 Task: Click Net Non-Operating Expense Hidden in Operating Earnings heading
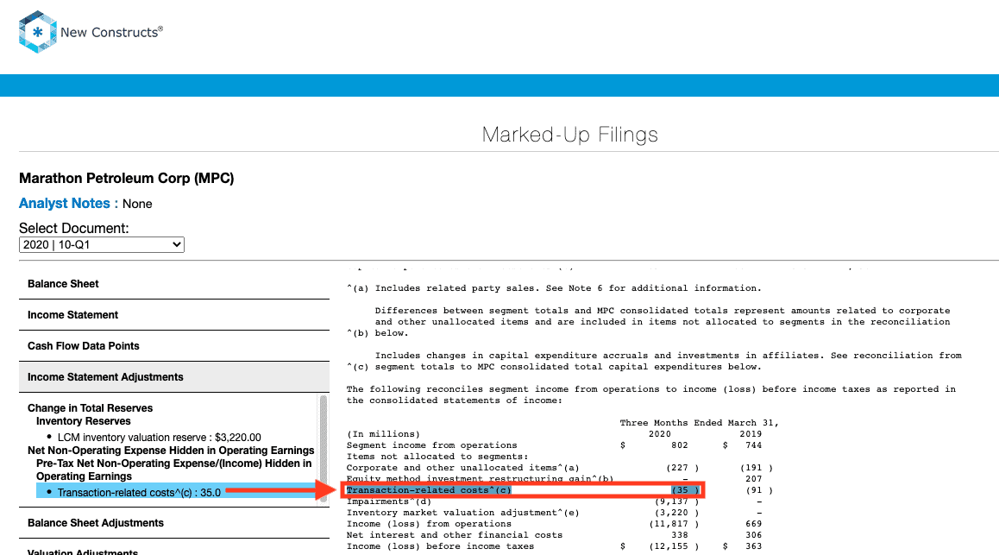171,451
